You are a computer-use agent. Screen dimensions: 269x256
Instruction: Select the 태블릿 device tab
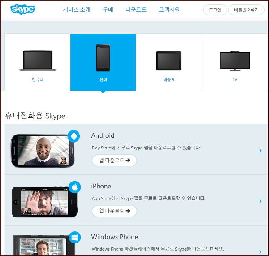click(x=169, y=62)
